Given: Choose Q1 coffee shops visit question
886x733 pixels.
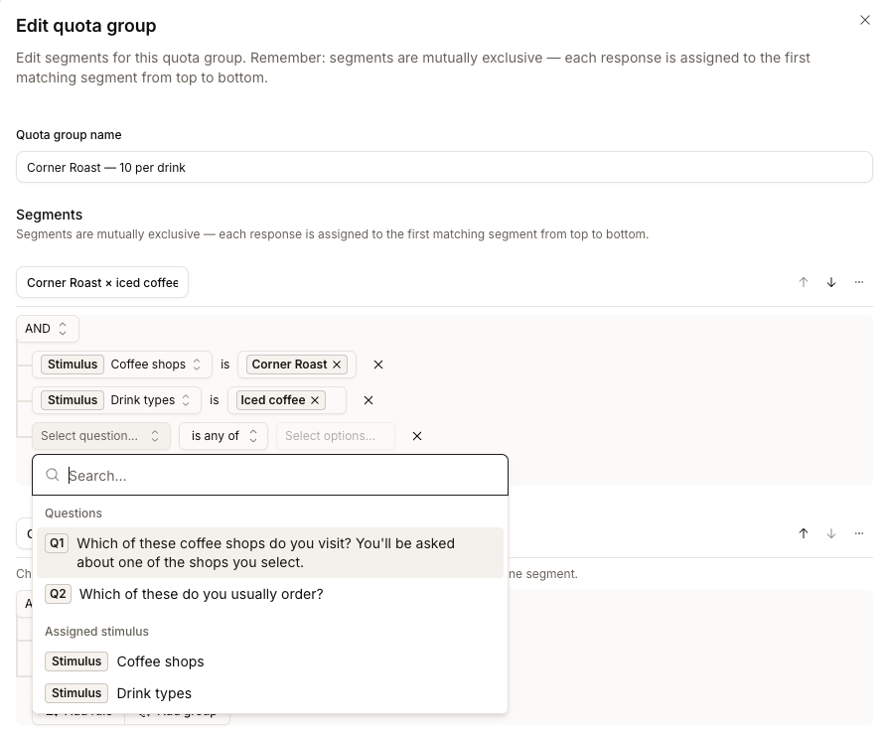Looking at the screenshot, I should coord(270,552).
